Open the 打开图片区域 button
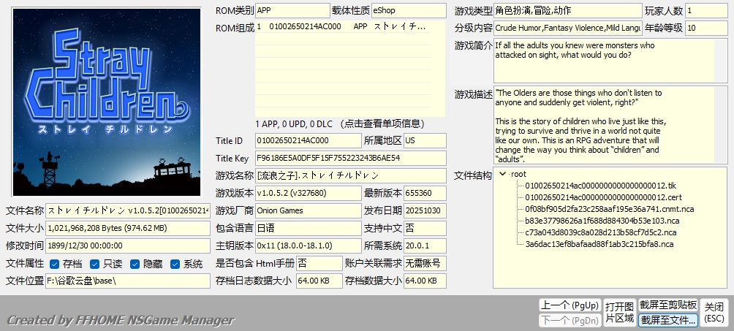734x331 pixels. click(619, 313)
